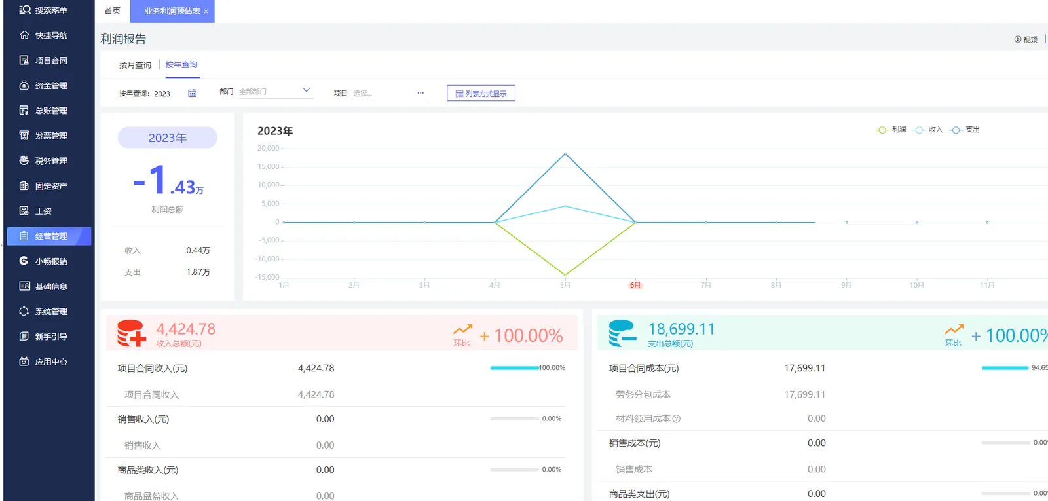Click the 固定资产 building icon
The width and height of the screenshot is (1048, 501).
click(x=24, y=186)
